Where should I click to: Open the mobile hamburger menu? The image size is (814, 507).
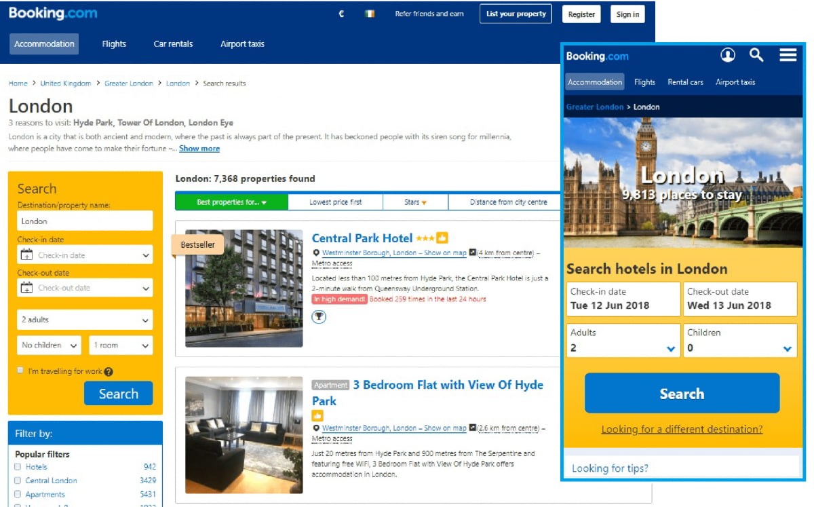(788, 56)
